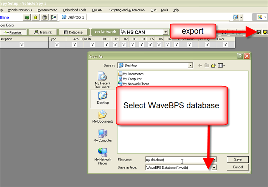
Task: Close the Save As dialog with red X
Action: coord(247,56)
